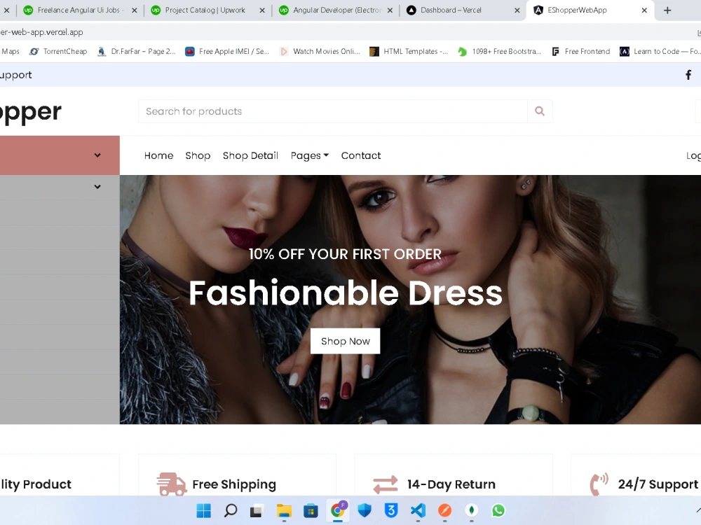Open the Facebook icon link
This screenshot has height=525, width=701.
click(x=688, y=75)
